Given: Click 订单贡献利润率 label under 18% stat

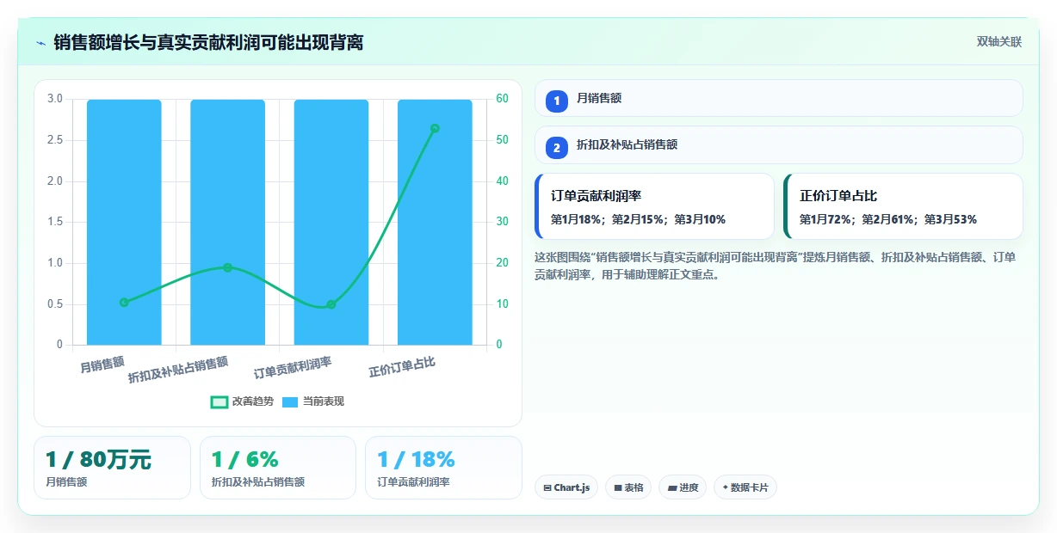Looking at the screenshot, I should [413, 481].
